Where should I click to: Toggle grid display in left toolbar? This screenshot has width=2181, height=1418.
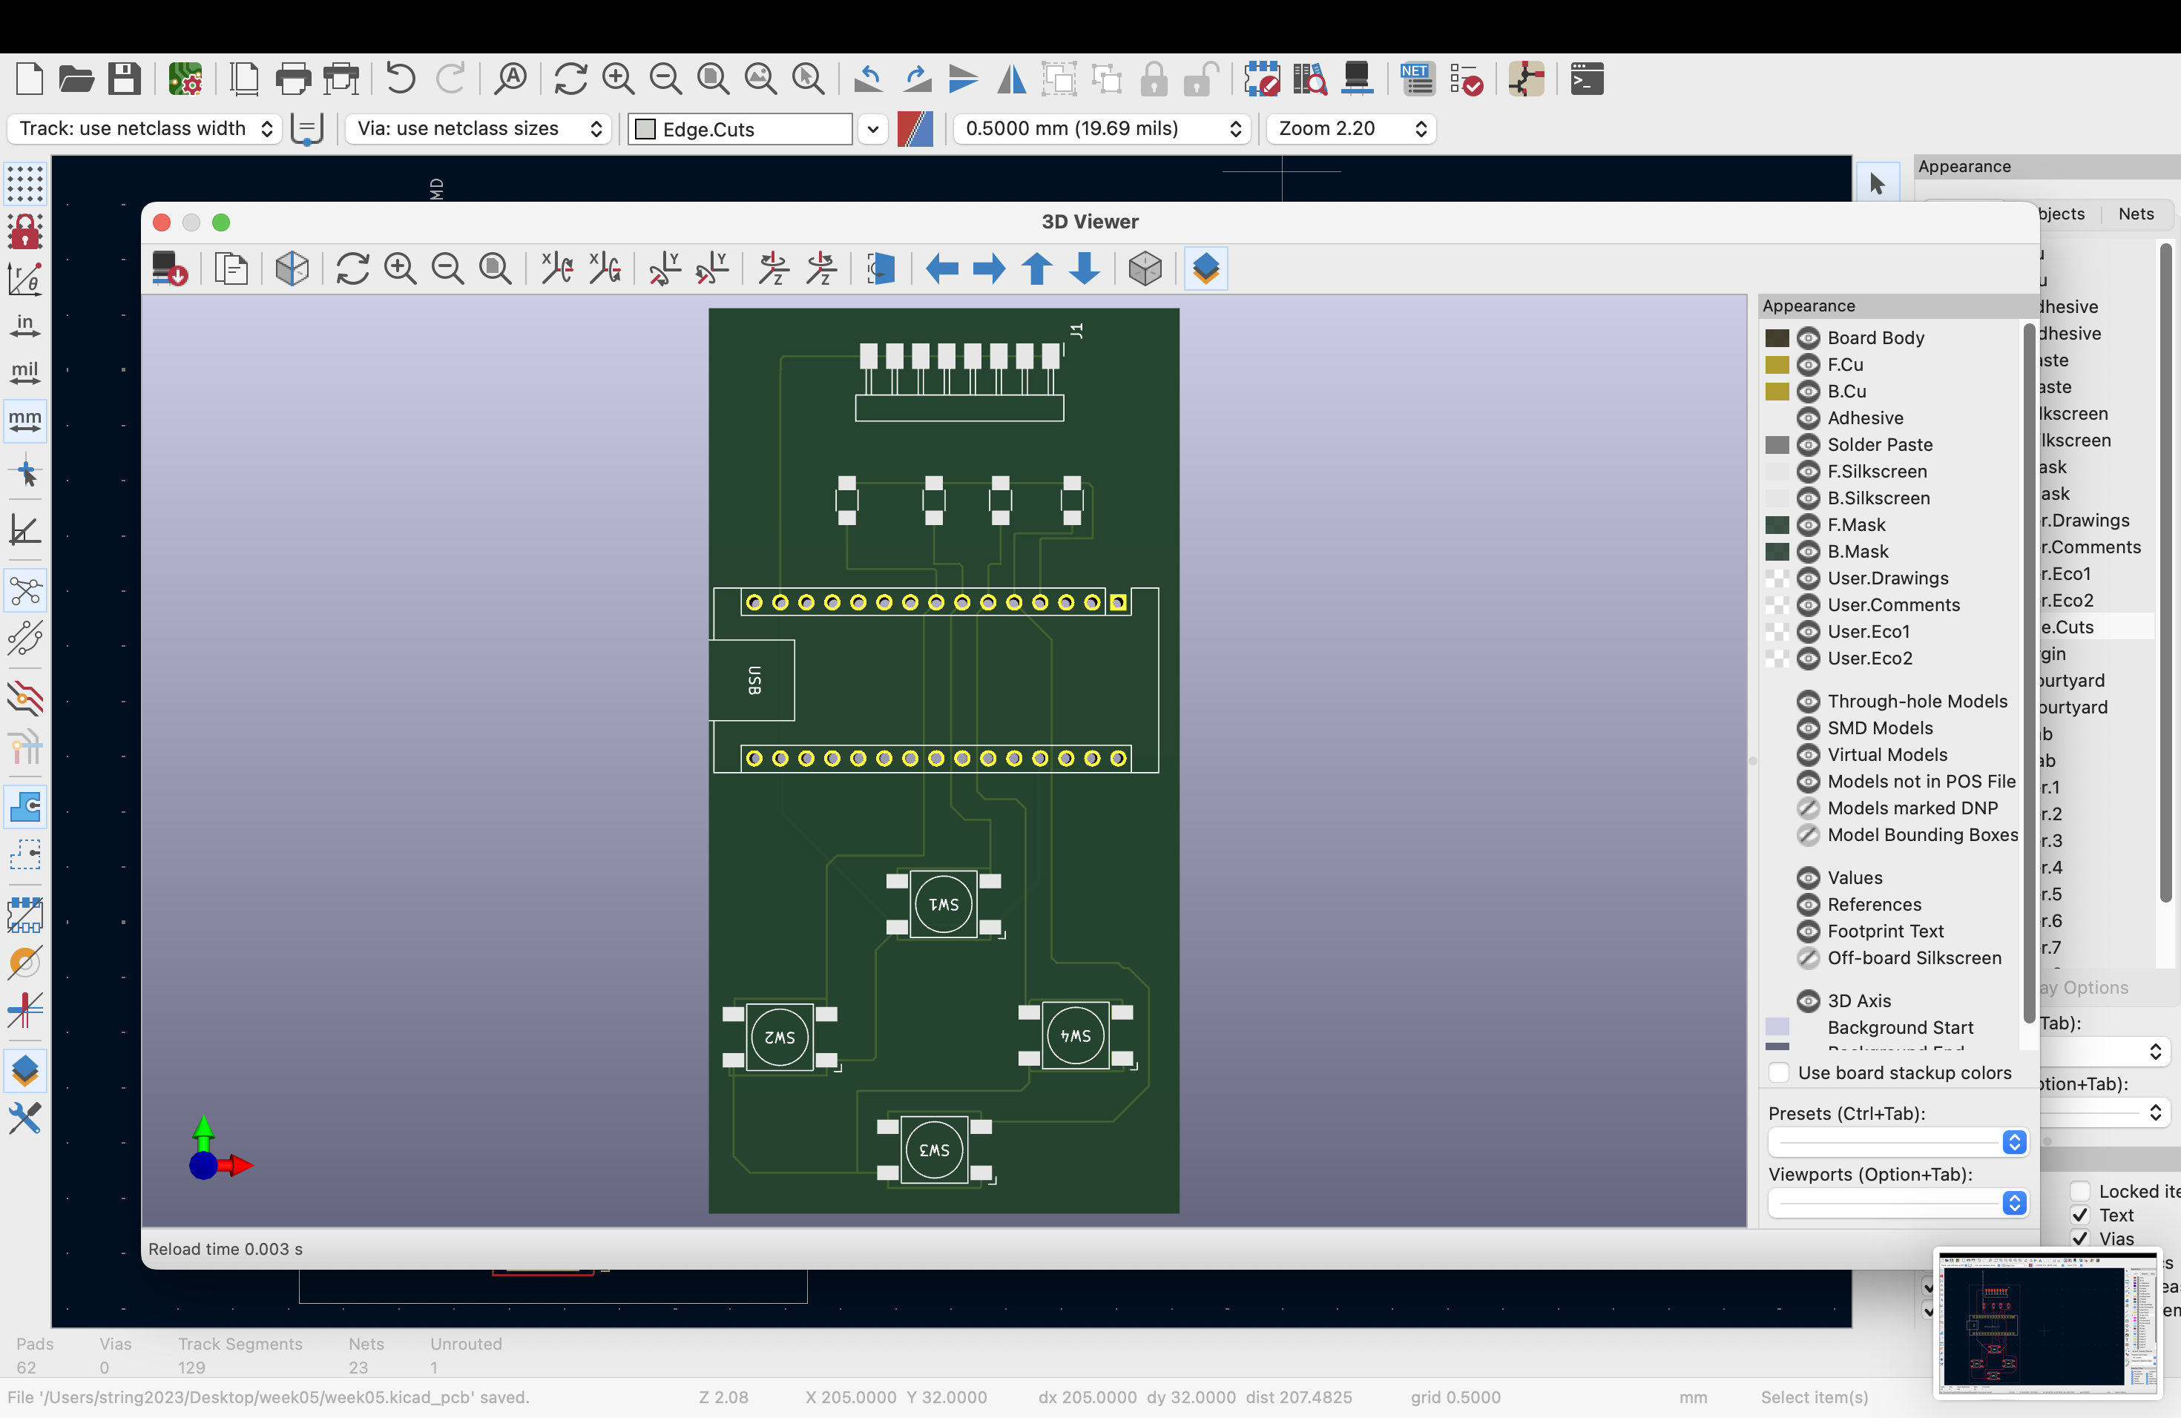click(x=24, y=183)
